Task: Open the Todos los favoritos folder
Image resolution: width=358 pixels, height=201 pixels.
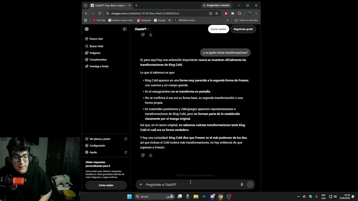Action: pyautogui.click(x=246, y=20)
